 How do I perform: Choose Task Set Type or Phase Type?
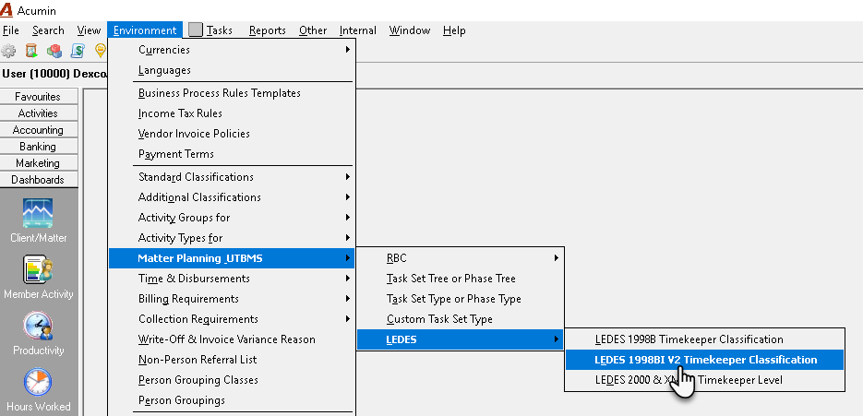(461, 299)
